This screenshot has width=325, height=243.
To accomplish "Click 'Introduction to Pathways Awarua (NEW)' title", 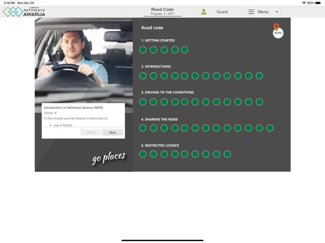I will [x=73, y=108].
